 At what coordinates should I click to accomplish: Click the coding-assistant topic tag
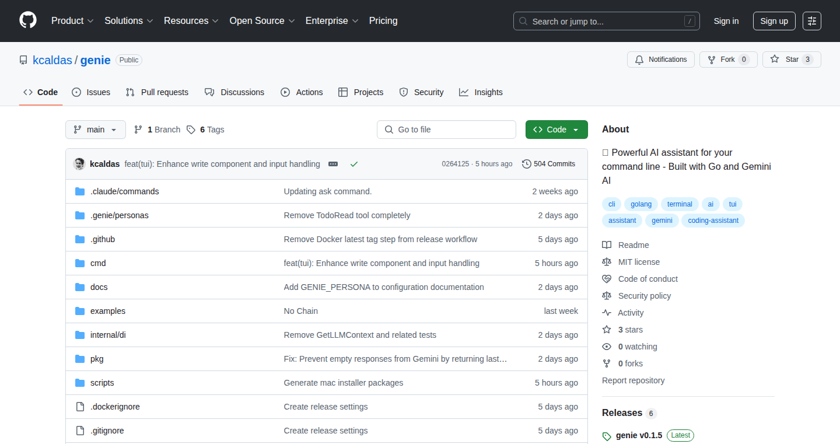[x=713, y=221]
